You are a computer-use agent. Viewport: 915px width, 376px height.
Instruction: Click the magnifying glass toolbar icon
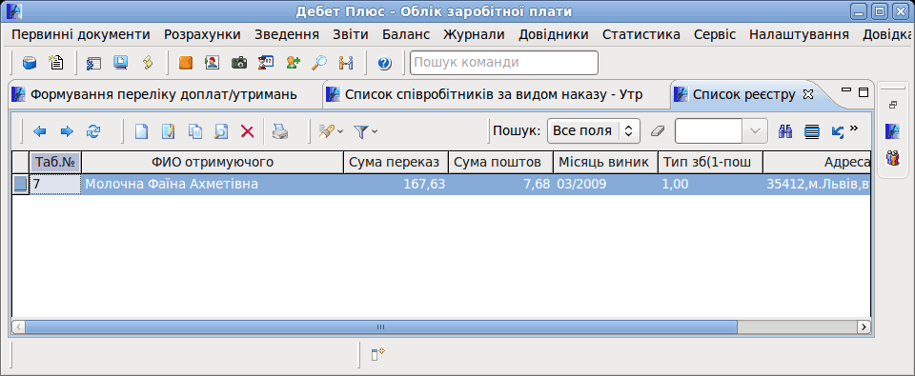(x=318, y=63)
